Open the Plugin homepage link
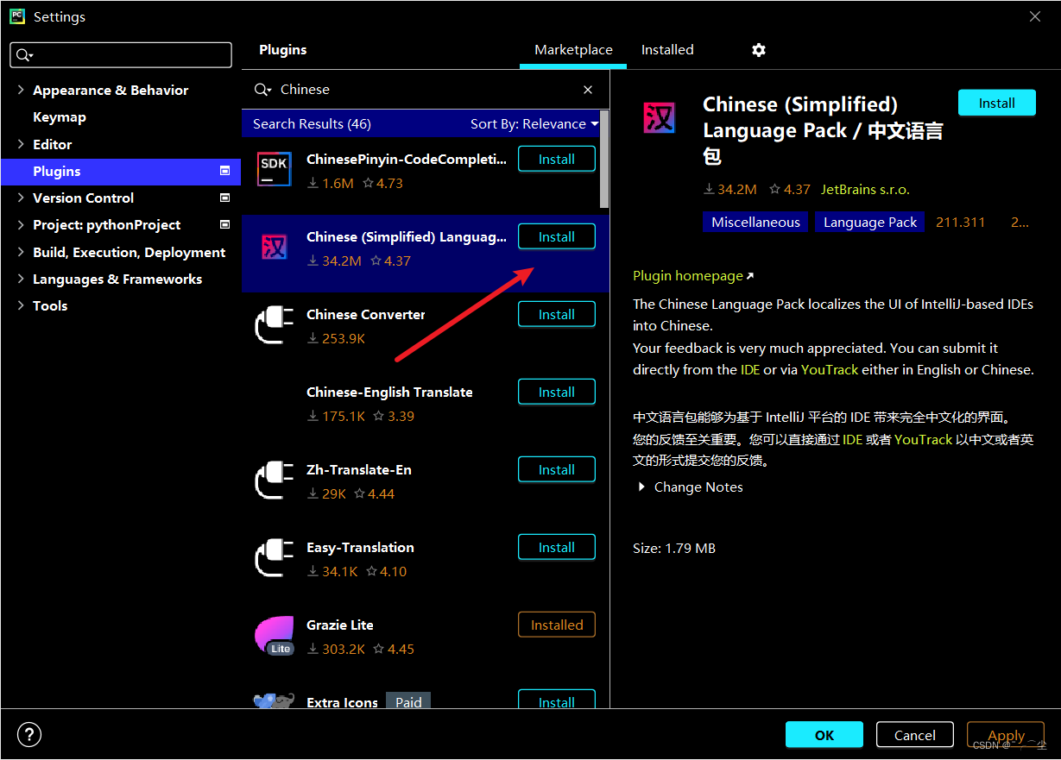1061x760 pixels. tap(688, 276)
